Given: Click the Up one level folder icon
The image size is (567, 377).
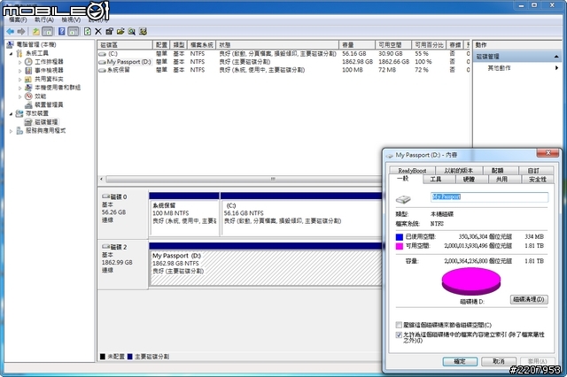Looking at the screenshot, I should (35, 32).
